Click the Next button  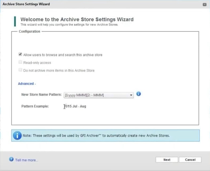coord(167,160)
